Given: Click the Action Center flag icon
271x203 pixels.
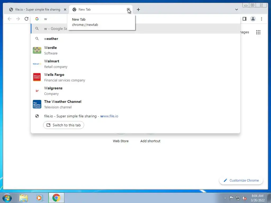Looking at the screenshot, I should coord(231,198).
